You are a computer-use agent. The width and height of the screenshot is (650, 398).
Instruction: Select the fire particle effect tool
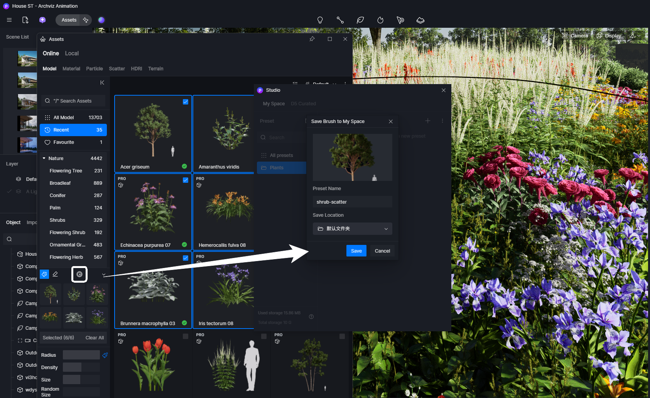[x=380, y=20]
